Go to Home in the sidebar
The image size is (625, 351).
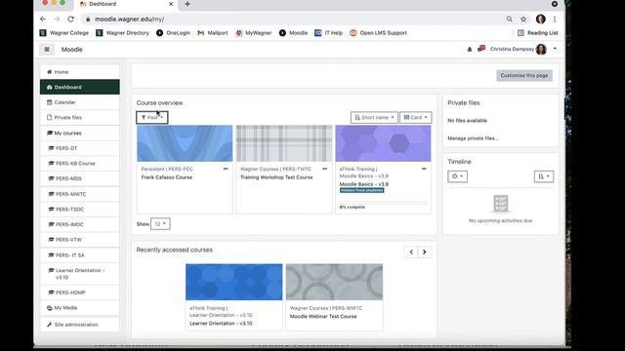[80, 72]
